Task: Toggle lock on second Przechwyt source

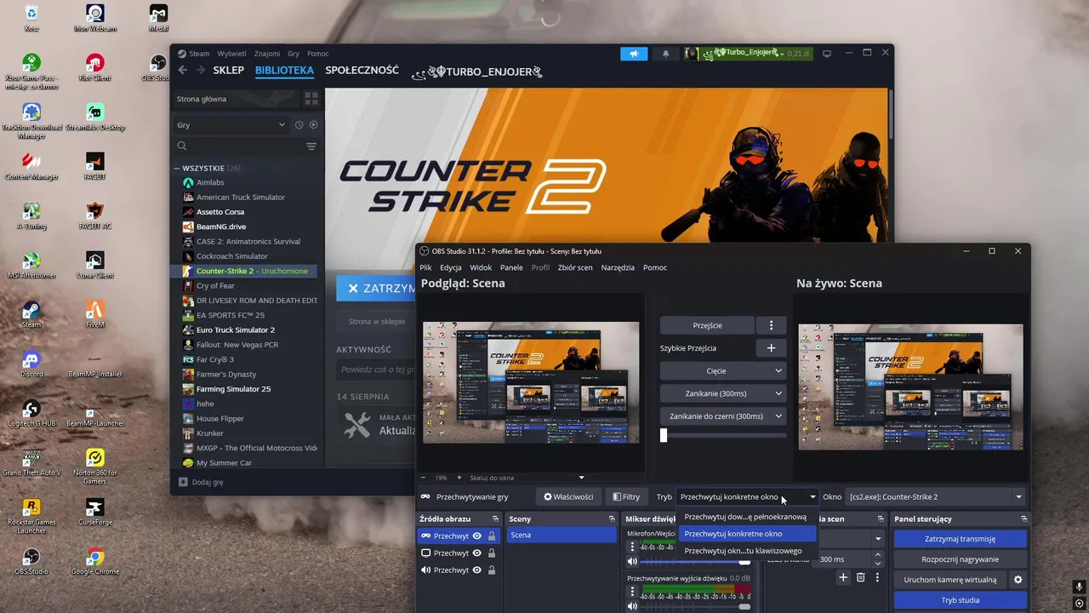Action: (x=492, y=553)
